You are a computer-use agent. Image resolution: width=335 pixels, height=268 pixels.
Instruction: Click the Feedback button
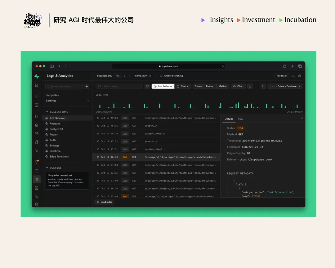pos(282,76)
